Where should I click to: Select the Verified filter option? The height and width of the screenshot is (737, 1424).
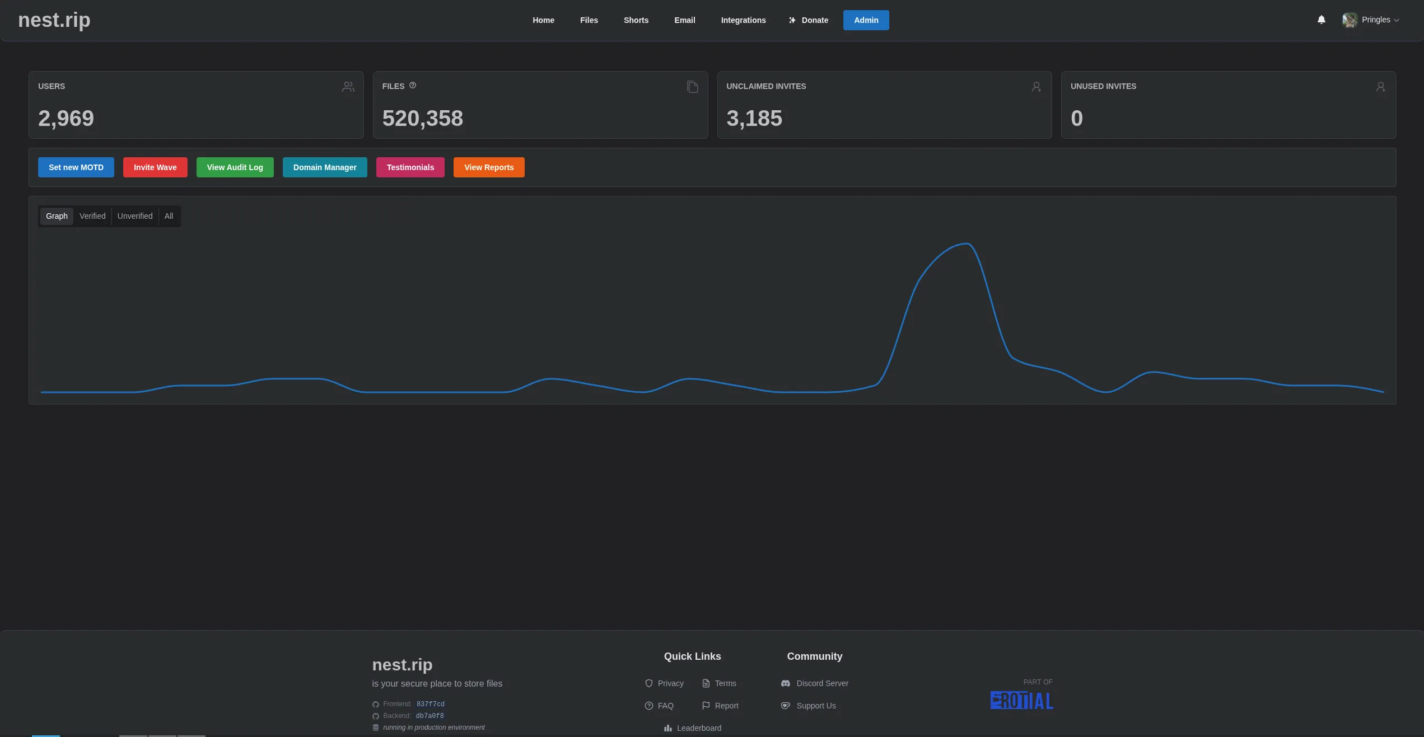[x=92, y=216]
